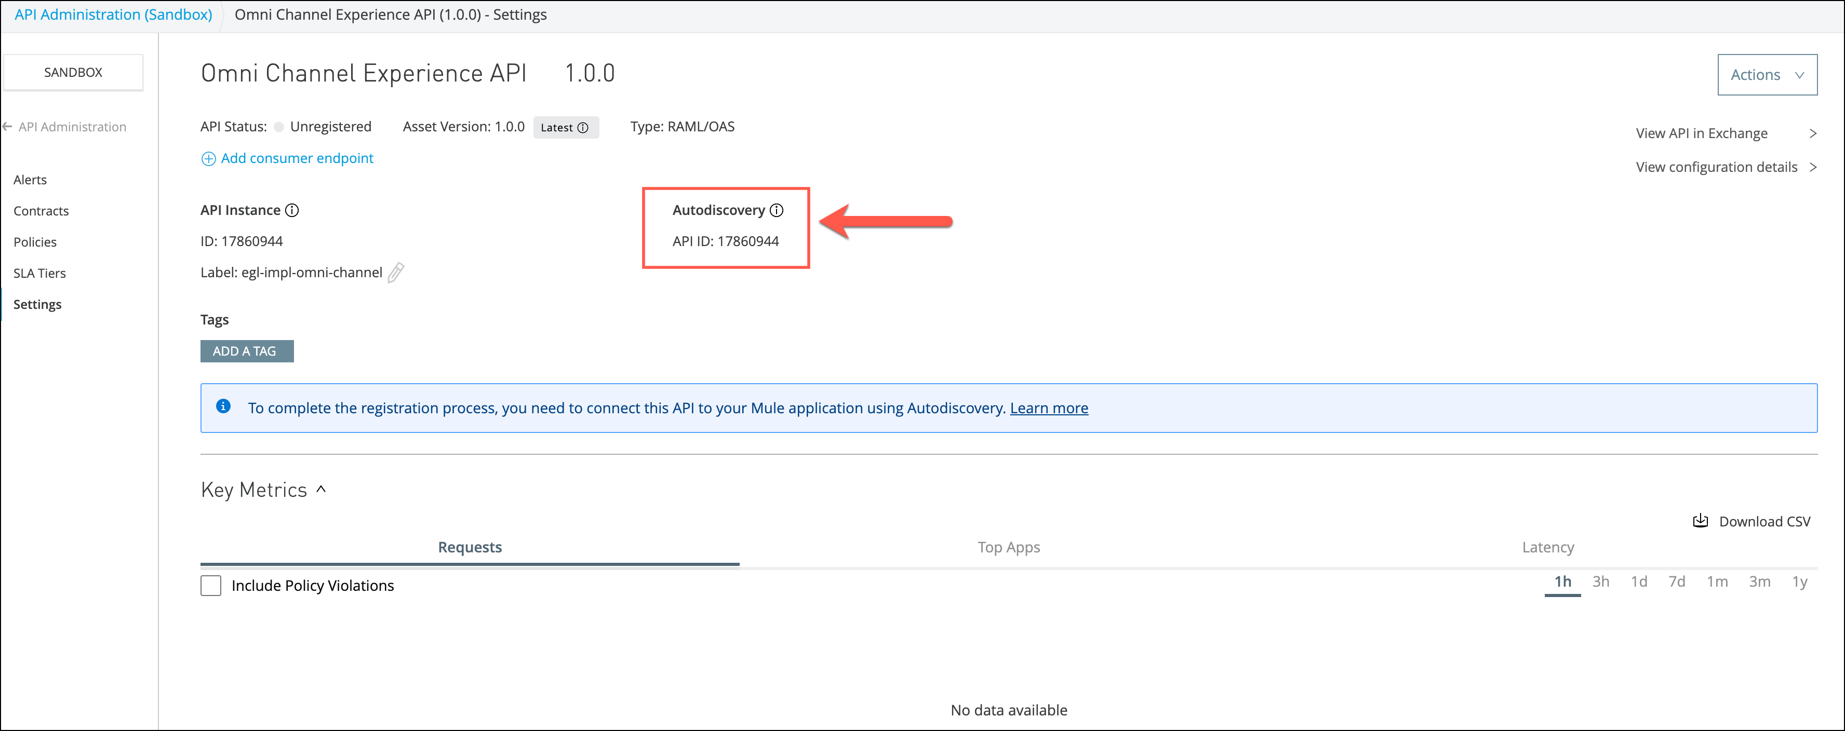The width and height of the screenshot is (1845, 731).
Task: Go to Contracts in the sidebar
Action: [41, 211]
